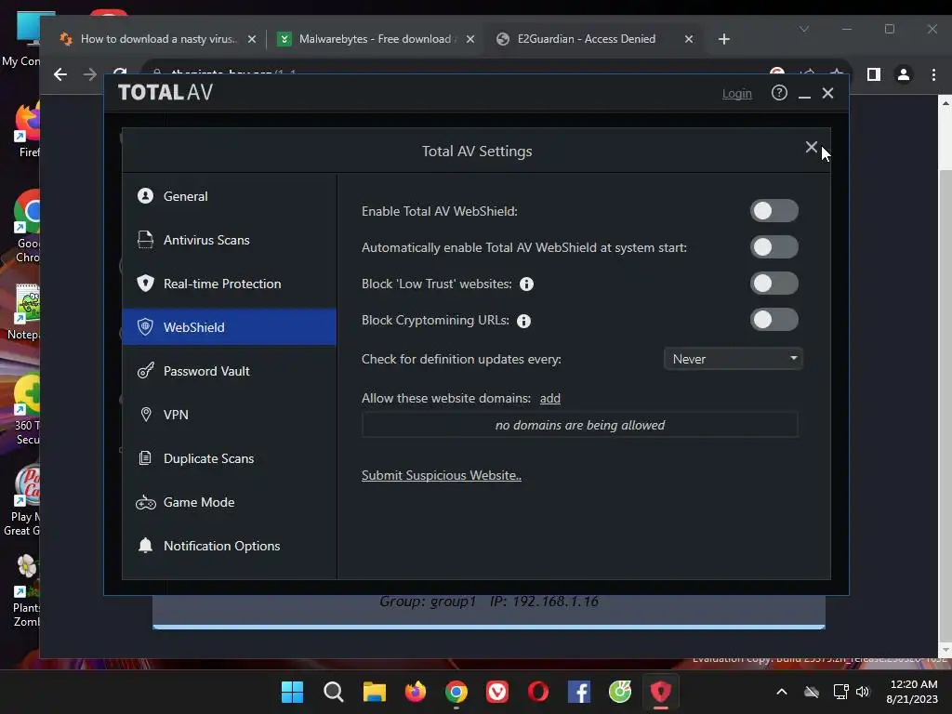Screen dimensions: 952x714
Task: Open Firefox from taskbar
Action: (x=416, y=692)
